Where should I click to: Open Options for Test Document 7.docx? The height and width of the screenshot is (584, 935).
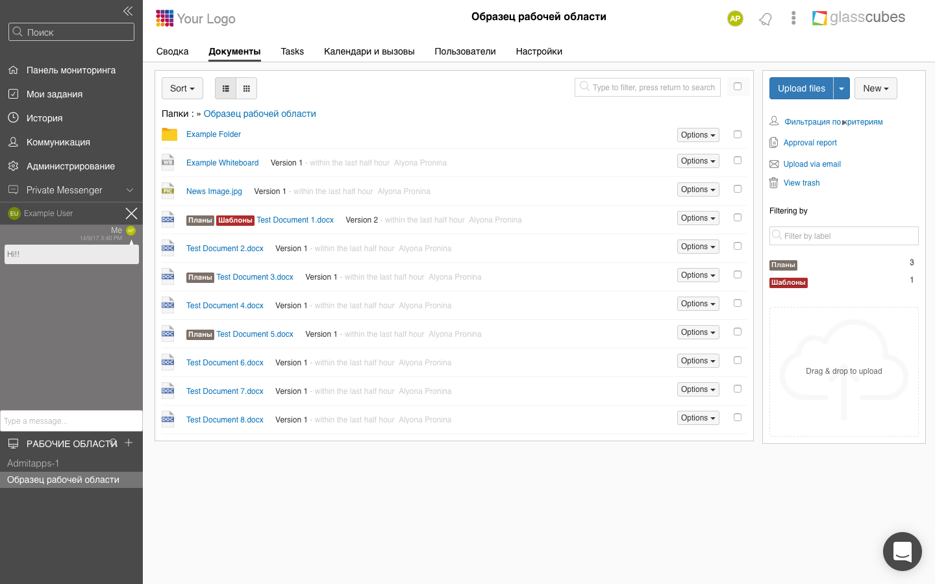[698, 389]
